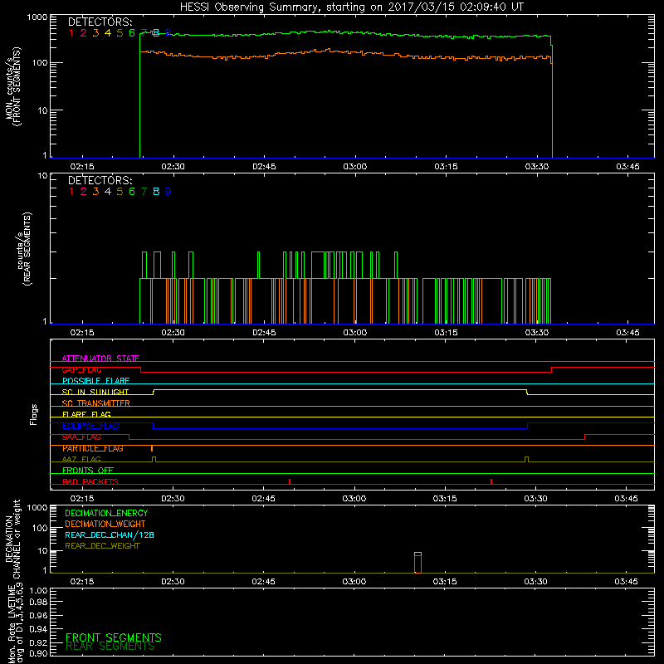Click detector 2 in rear segments legend
This screenshot has height=664, width=664.
84,192
